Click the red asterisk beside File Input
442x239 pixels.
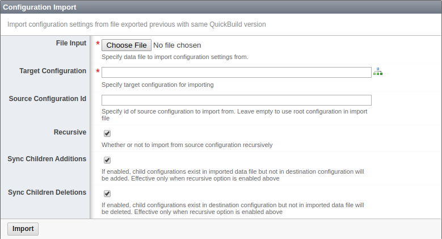tap(98, 44)
